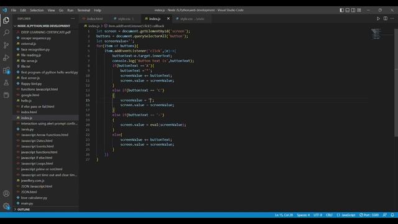Change encoding via UTF-8 status item
This screenshot has height=224, width=398.
(318, 215)
